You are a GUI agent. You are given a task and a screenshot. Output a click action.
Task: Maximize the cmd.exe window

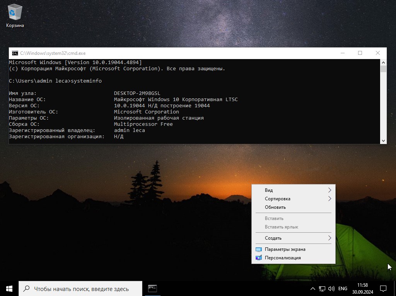click(360, 53)
